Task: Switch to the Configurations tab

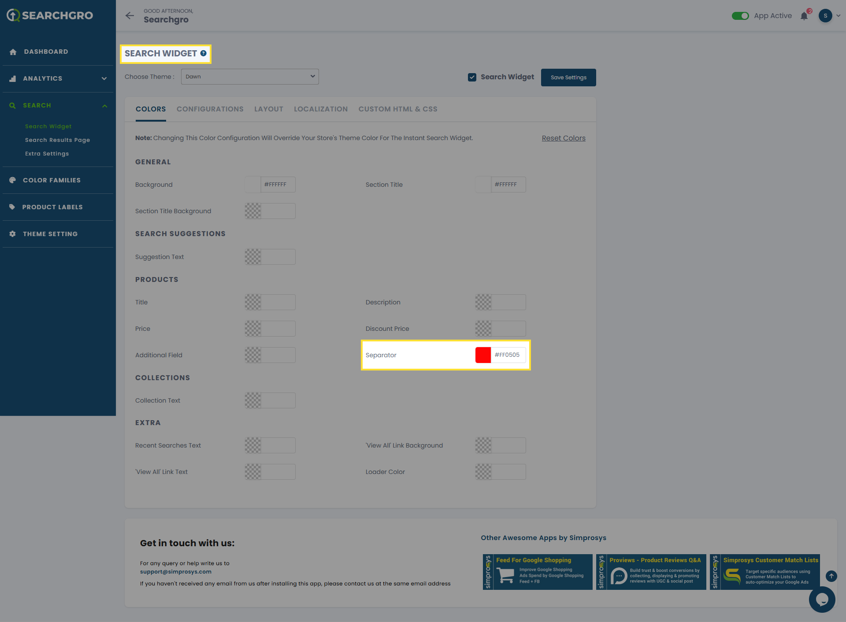Action: coord(210,109)
